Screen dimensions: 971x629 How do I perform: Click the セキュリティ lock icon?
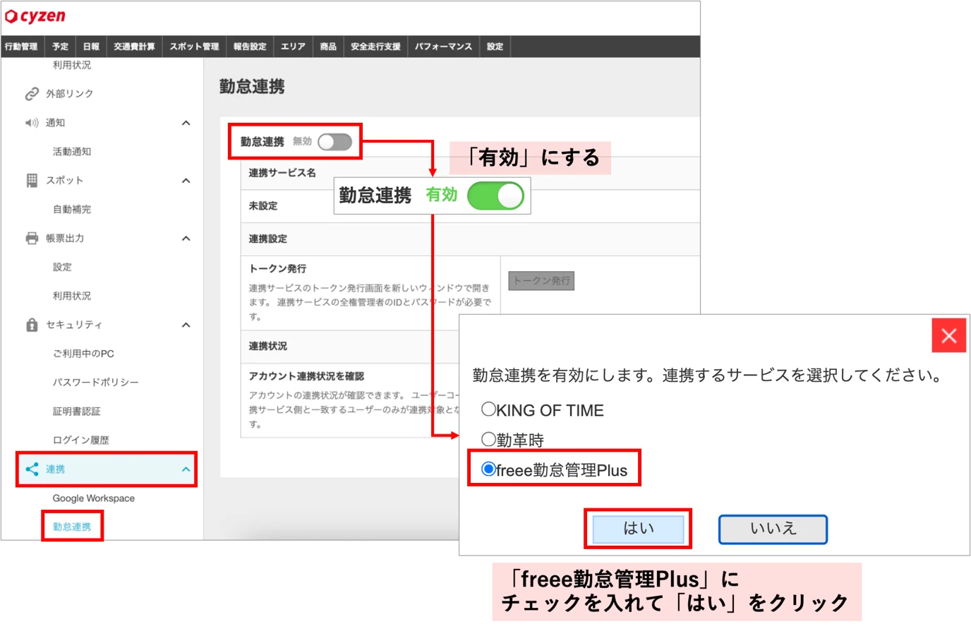click(32, 325)
